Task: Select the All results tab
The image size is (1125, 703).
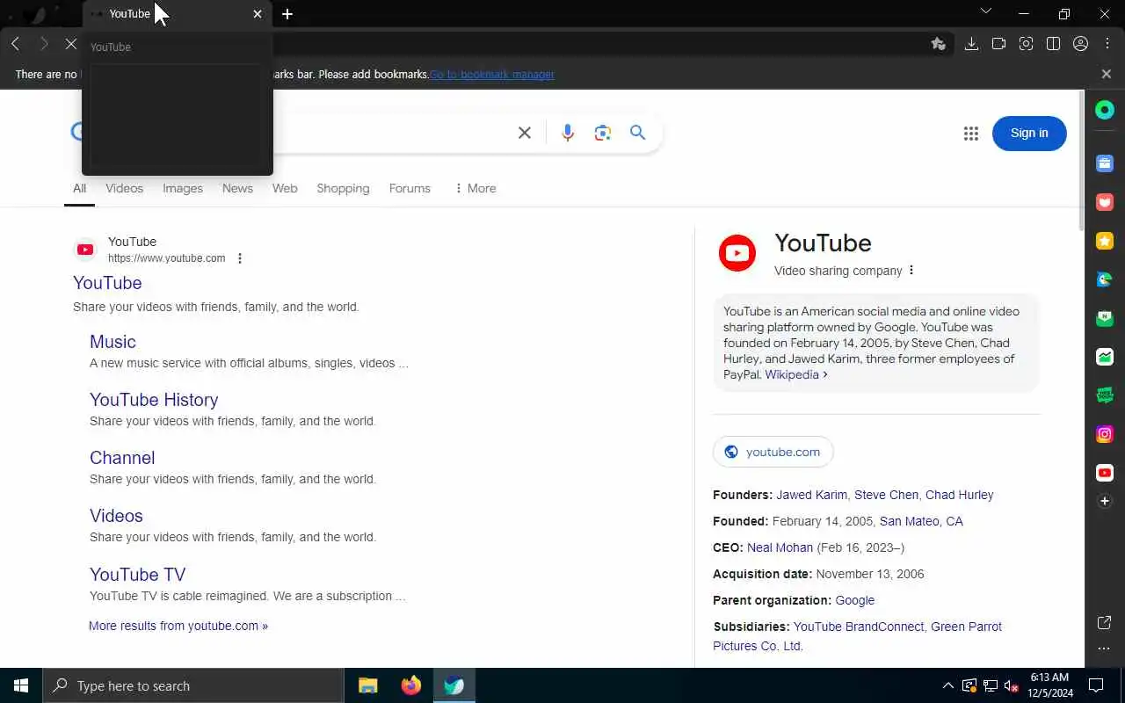Action: (x=79, y=189)
